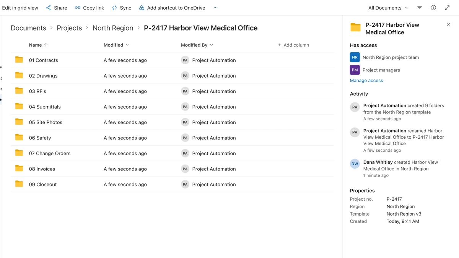Open the 08 Invoices folder name
459x258 pixels.
pyautogui.click(x=42, y=169)
